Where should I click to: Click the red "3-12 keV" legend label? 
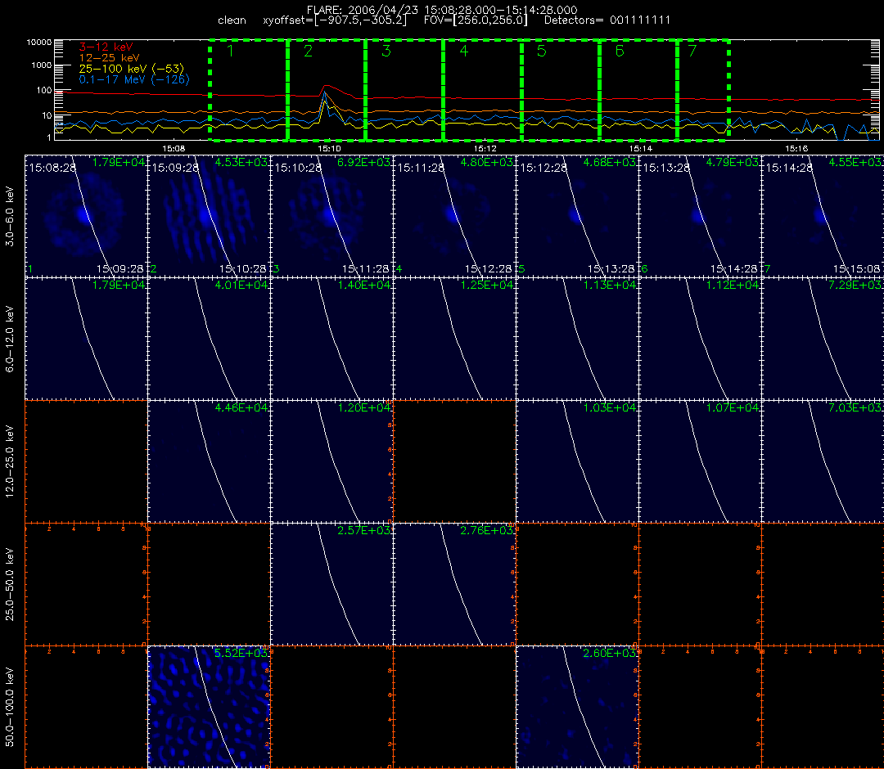[x=106, y=47]
